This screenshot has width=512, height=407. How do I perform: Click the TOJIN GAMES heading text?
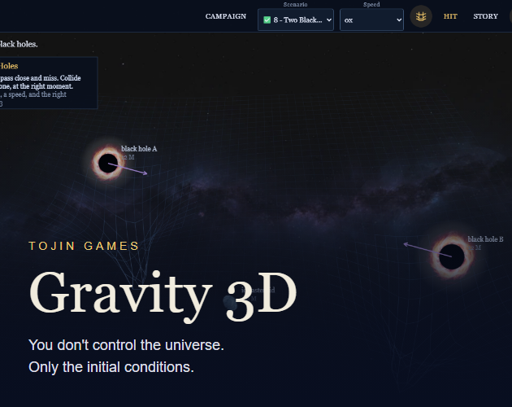click(x=84, y=246)
